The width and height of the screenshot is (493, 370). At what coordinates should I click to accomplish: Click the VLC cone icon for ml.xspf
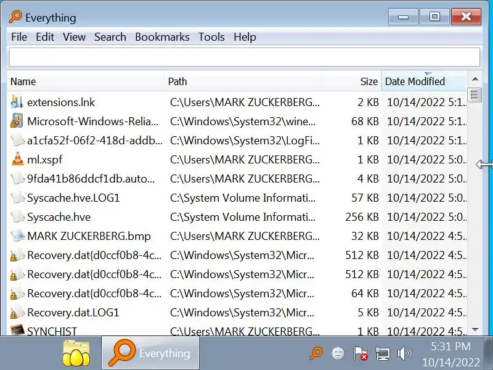(x=17, y=159)
